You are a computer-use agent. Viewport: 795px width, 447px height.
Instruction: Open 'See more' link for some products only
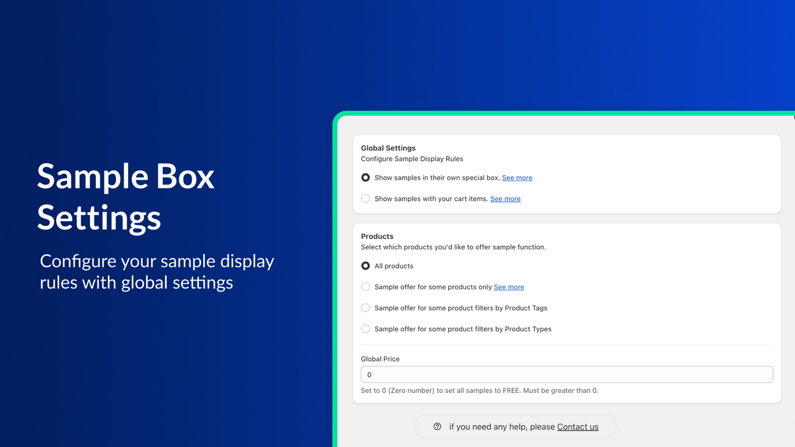tap(509, 287)
